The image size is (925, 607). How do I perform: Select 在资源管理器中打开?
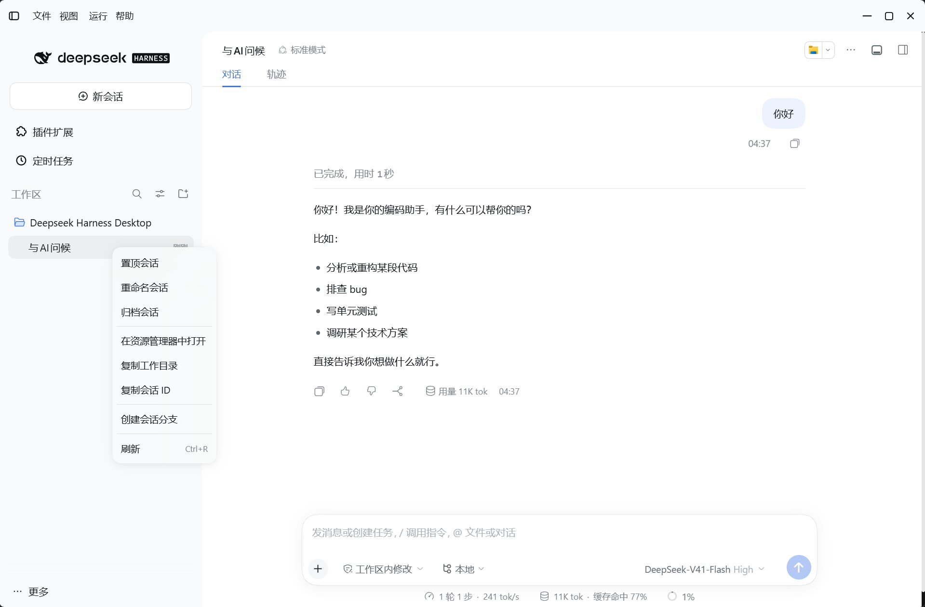(x=164, y=341)
